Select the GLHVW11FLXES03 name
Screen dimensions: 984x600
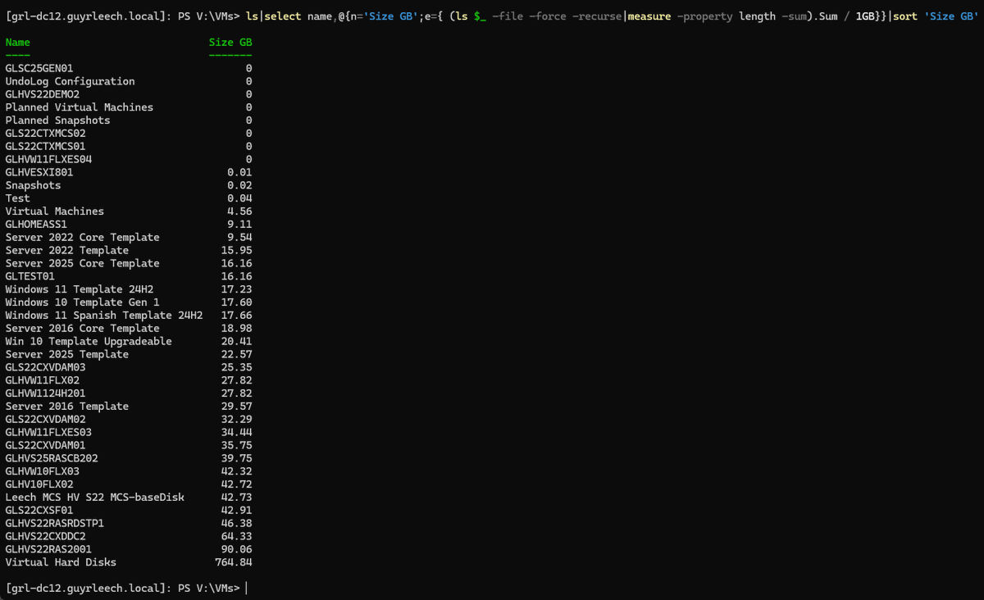tap(48, 433)
